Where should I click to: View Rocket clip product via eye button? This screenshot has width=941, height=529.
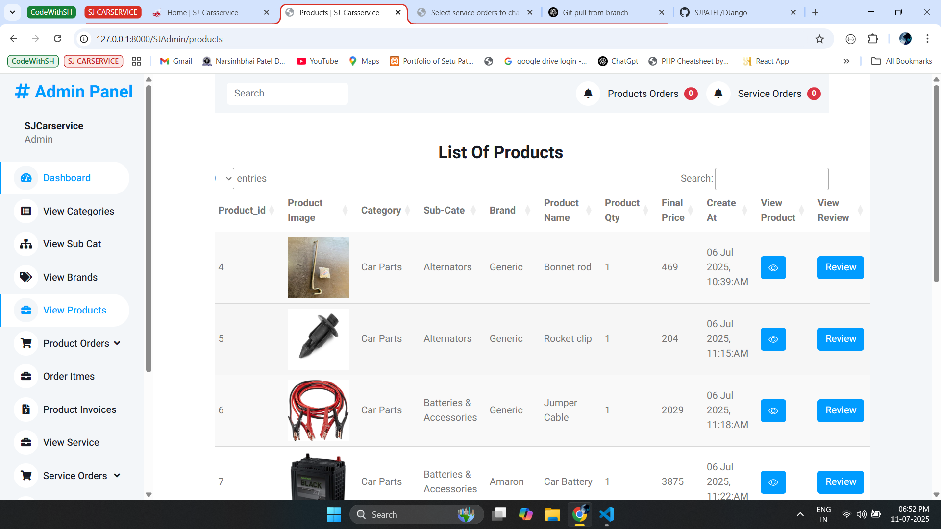point(773,339)
